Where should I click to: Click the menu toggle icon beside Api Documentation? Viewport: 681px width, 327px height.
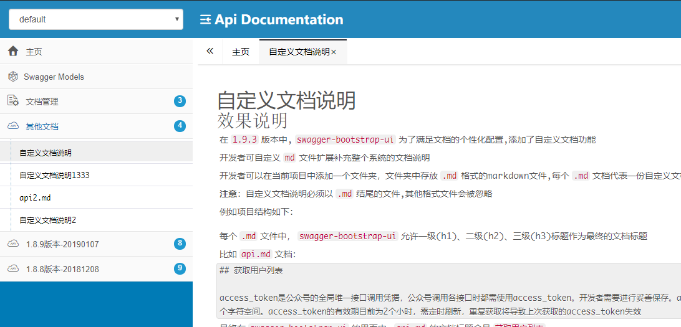[x=205, y=19]
